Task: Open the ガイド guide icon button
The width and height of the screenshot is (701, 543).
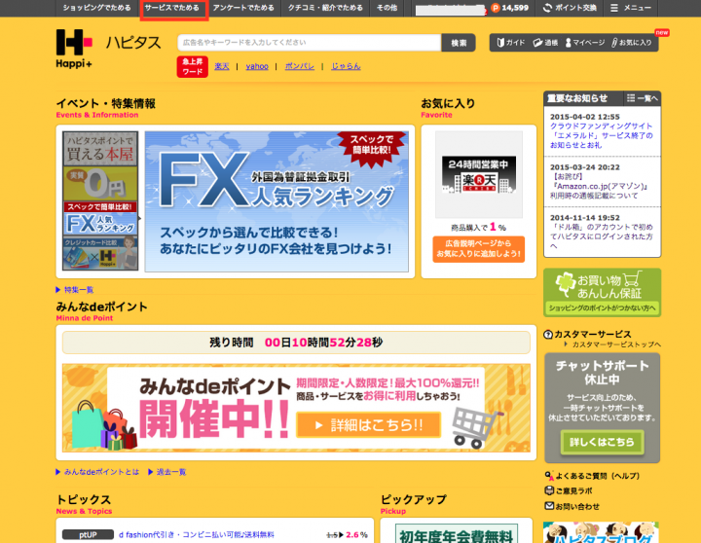Action: (x=511, y=43)
